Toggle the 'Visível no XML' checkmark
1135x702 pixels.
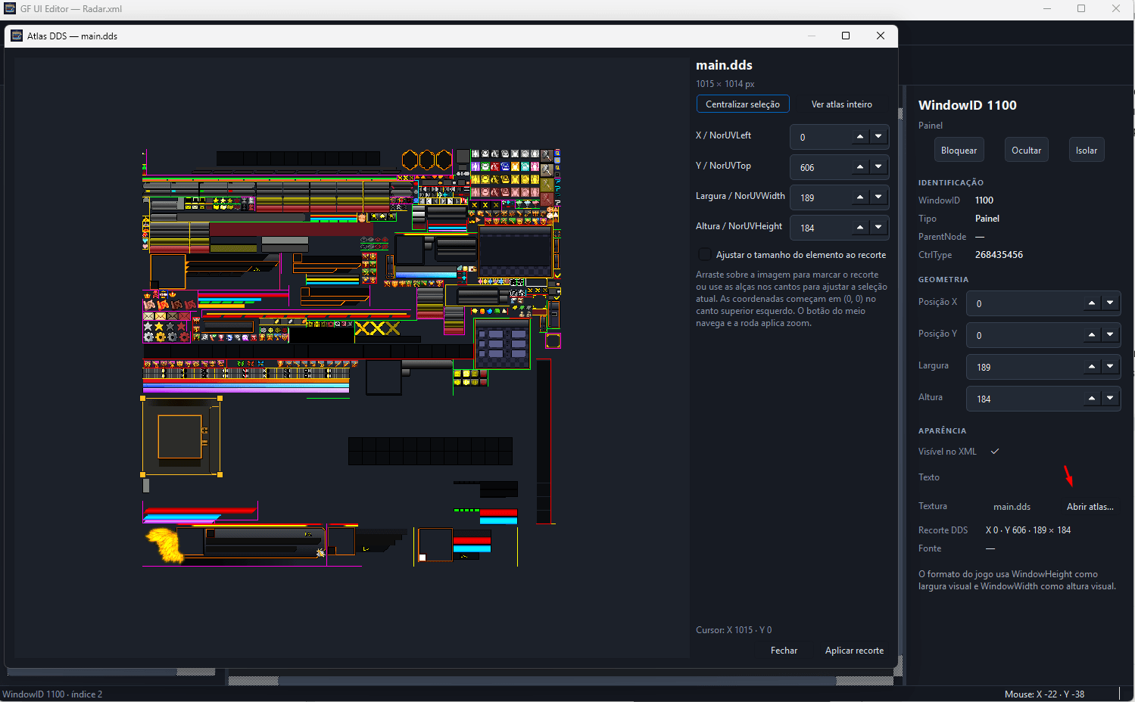[x=995, y=452]
